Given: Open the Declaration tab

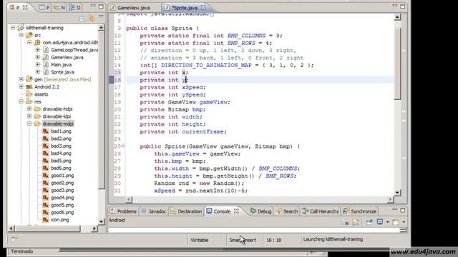Looking at the screenshot, I should click(186, 211).
